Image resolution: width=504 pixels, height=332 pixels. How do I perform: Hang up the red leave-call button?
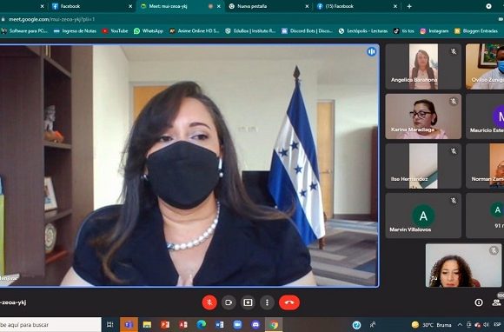coord(289,302)
